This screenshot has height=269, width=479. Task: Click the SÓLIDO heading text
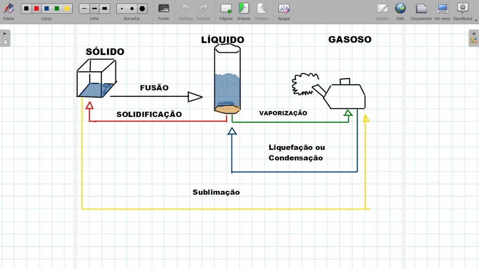pyautogui.click(x=105, y=52)
